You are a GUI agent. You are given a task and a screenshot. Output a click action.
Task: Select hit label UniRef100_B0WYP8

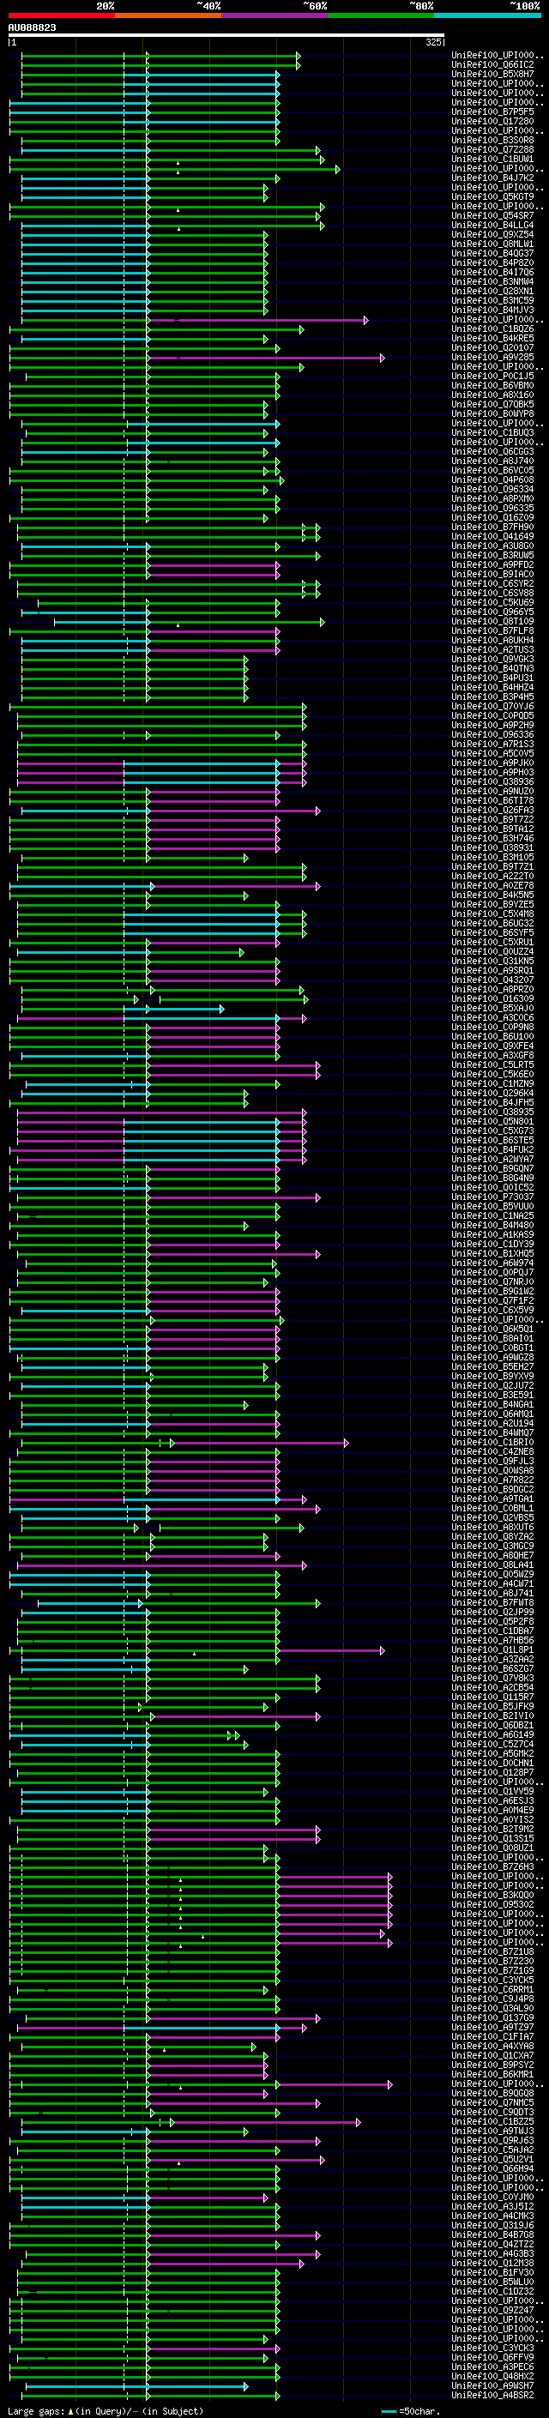[492, 414]
